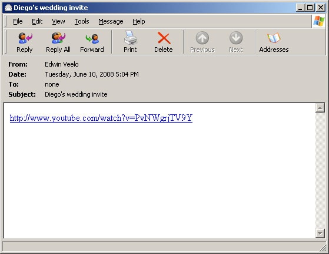This screenshot has width=329, height=254.
Task: Open the Help menu
Action: coord(139,21)
